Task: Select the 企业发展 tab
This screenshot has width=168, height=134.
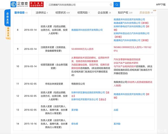Action: [x=104, y=13]
